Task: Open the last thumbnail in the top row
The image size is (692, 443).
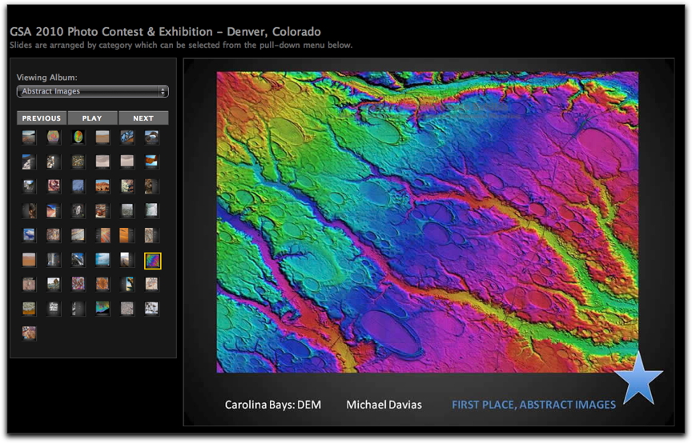Action: pyautogui.click(x=151, y=138)
